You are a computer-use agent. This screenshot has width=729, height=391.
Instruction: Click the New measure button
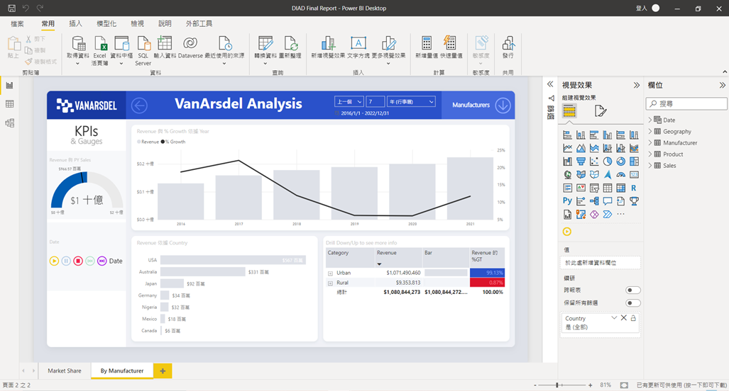pyautogui.click(x=427, y=47)
